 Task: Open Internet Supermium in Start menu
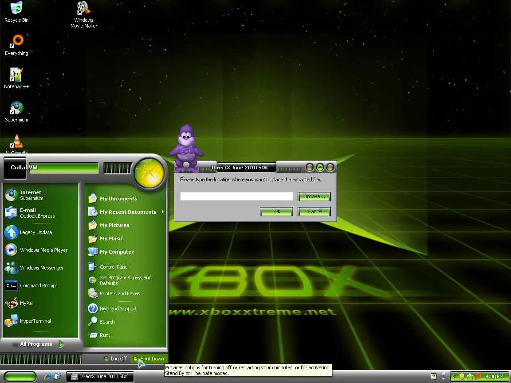[x=40, y=195]
